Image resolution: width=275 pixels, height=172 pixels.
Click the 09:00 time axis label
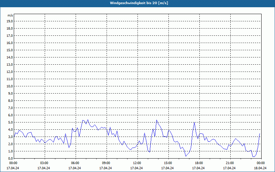[106, 163]
